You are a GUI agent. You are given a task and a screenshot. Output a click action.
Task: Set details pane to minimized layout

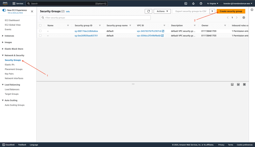[232, 85]
